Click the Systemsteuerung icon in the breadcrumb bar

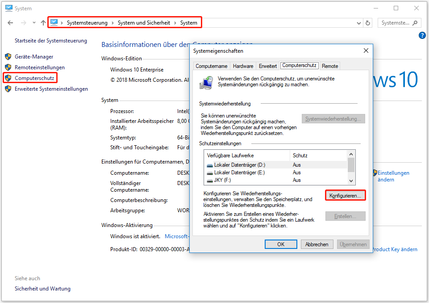54,22
